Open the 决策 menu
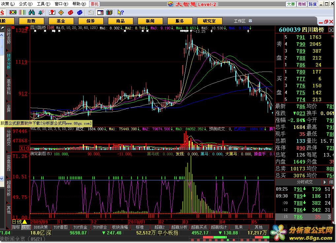The image size is (336, 243). 8,4
